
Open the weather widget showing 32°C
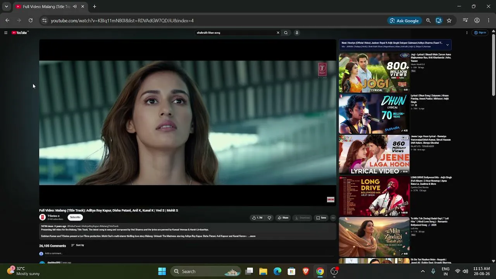23,271
